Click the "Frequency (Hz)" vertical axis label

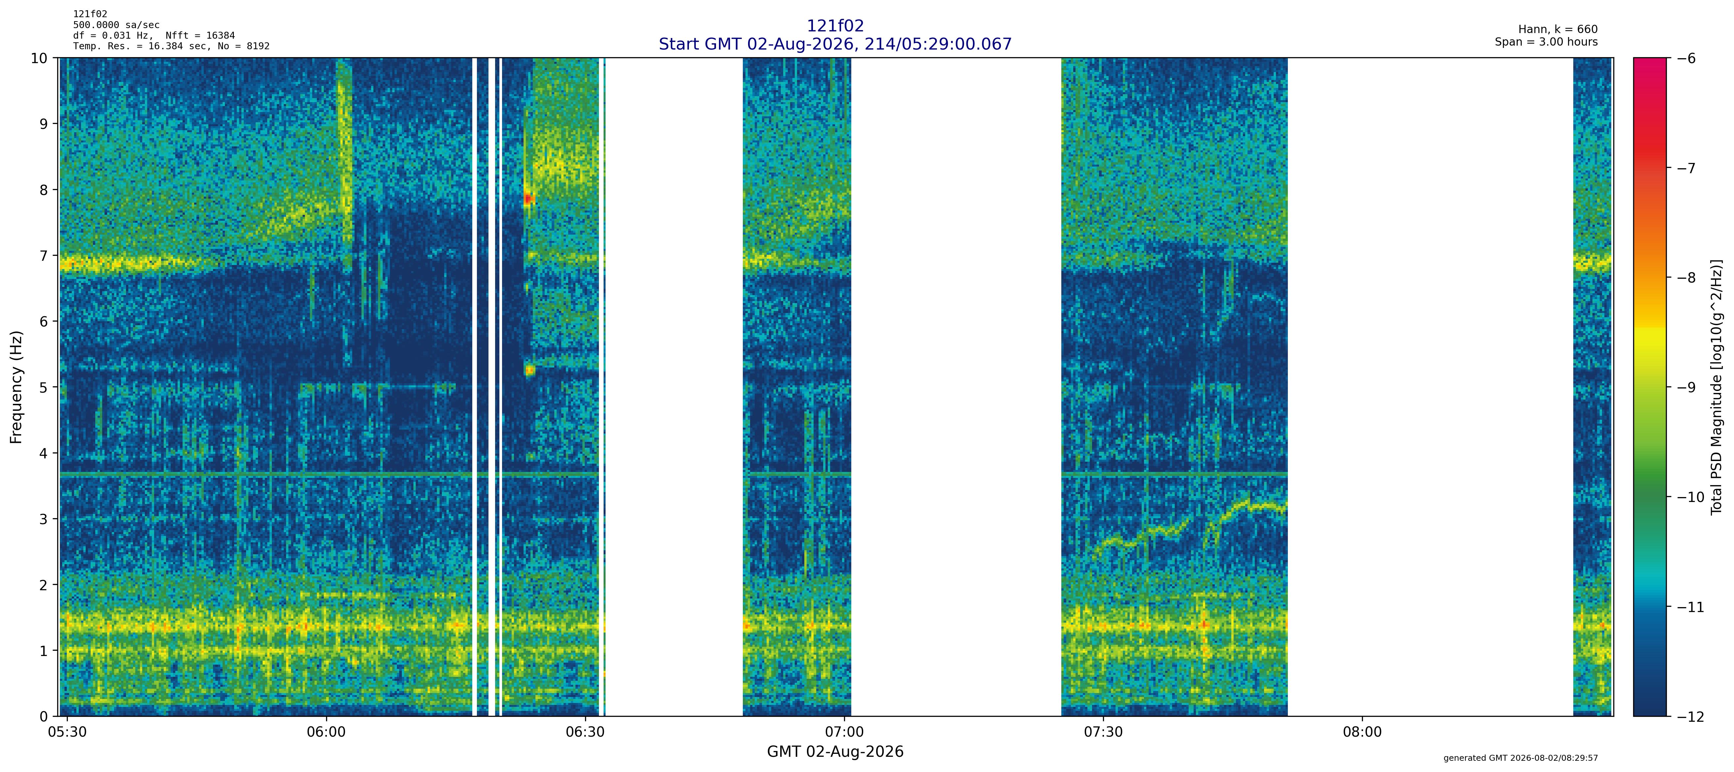(16, 387)
